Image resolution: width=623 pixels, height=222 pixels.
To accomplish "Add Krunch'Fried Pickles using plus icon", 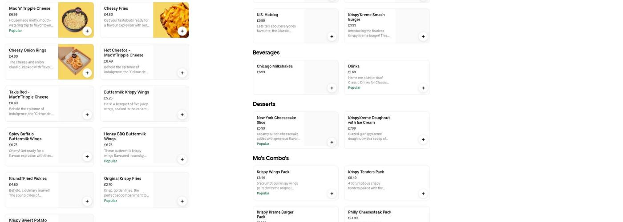I will coord(87,201).
